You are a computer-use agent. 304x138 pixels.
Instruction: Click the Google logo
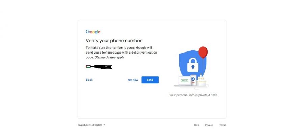[x=93, y=32]
